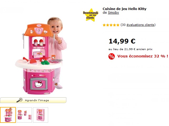Click the 14,99 € price

[x=122, y=41]
